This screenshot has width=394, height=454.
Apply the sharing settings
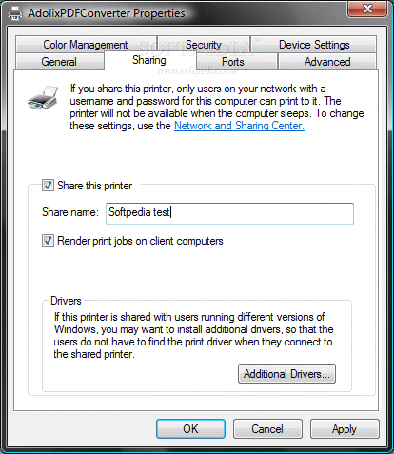(345, 429)
